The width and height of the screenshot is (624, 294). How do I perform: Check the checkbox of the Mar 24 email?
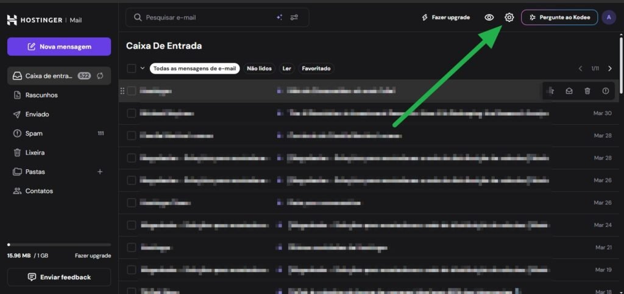click(132, 225)
